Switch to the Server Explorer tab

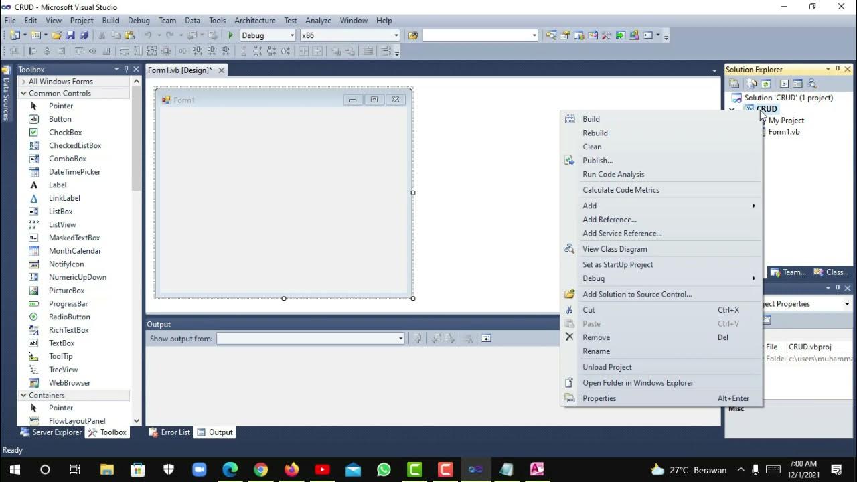(52, 432)
